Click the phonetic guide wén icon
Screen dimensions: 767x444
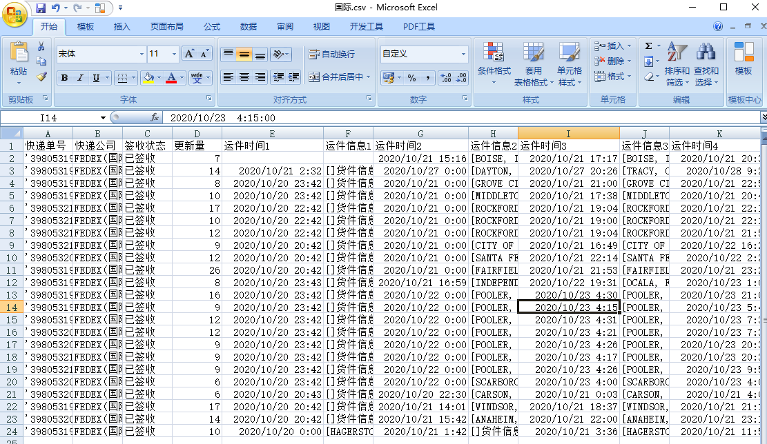[x=197, y=78]
